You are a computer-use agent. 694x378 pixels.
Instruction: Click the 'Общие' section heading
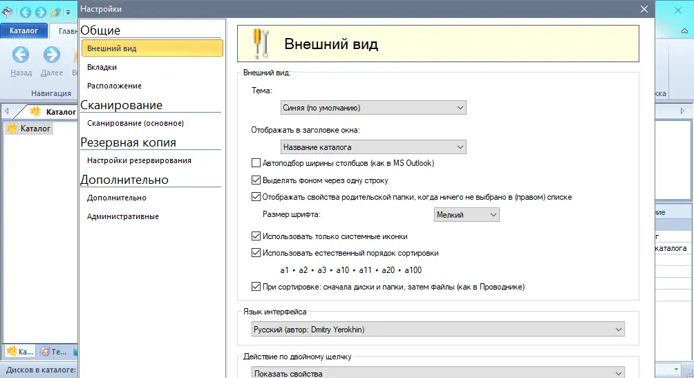tap(100, 30)
